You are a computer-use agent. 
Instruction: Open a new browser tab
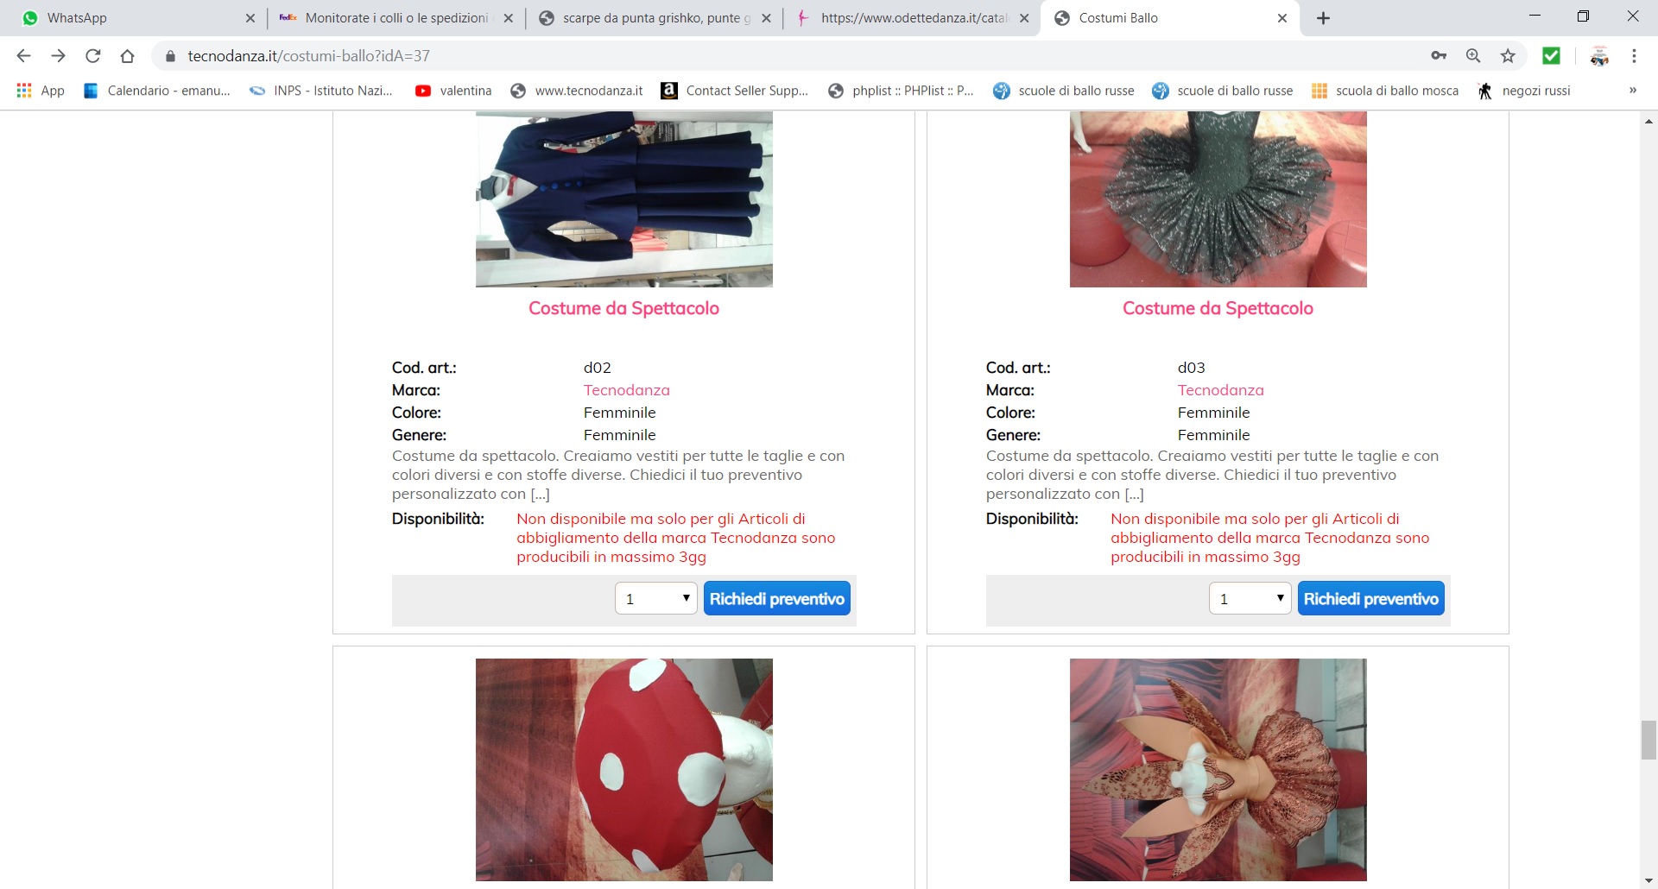pyautogui.click(x=1323, y=18)
